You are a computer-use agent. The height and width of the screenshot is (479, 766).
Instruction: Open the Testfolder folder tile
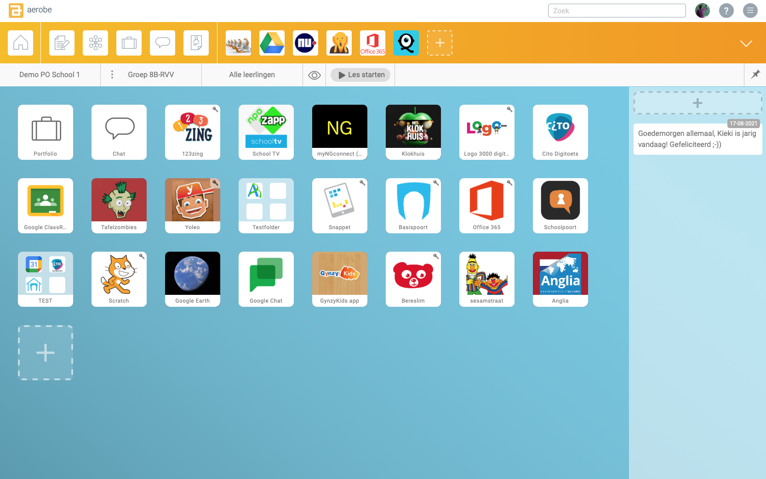[x=266, y=206]
